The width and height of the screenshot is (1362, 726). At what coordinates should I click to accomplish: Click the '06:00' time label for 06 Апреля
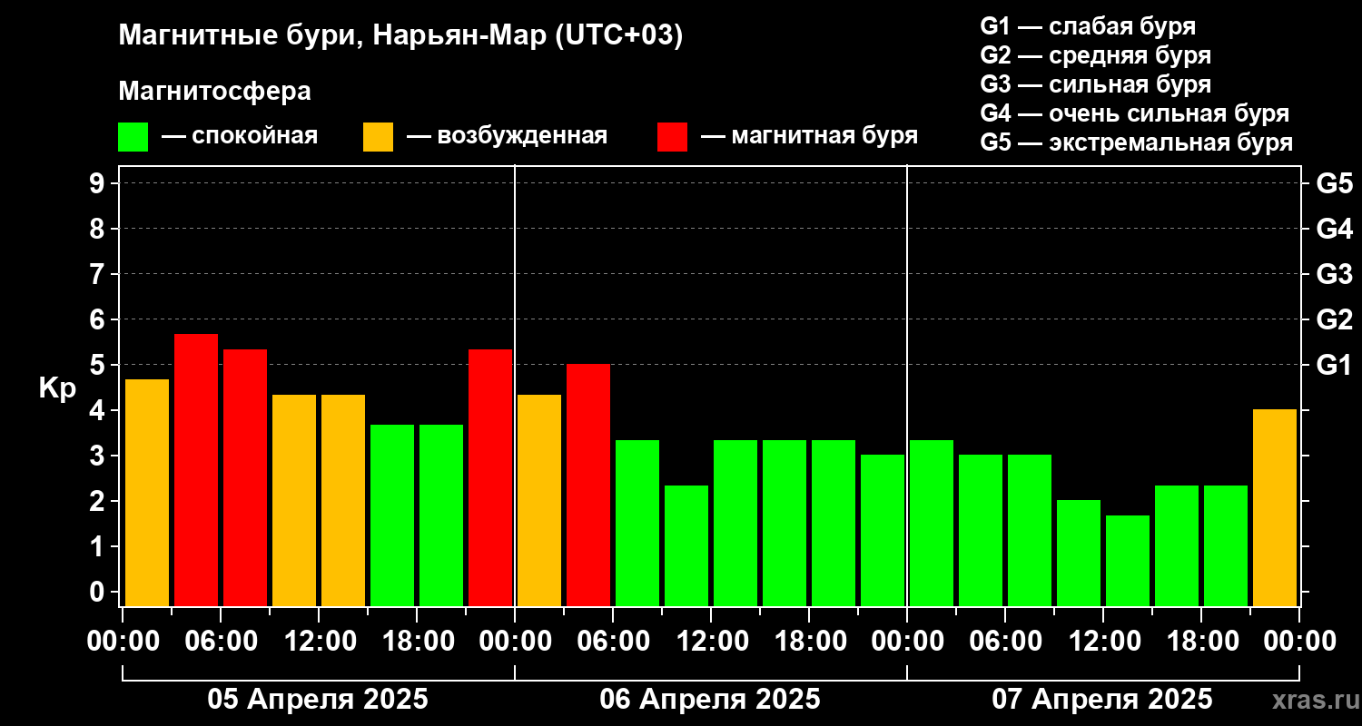pos(613,642)
